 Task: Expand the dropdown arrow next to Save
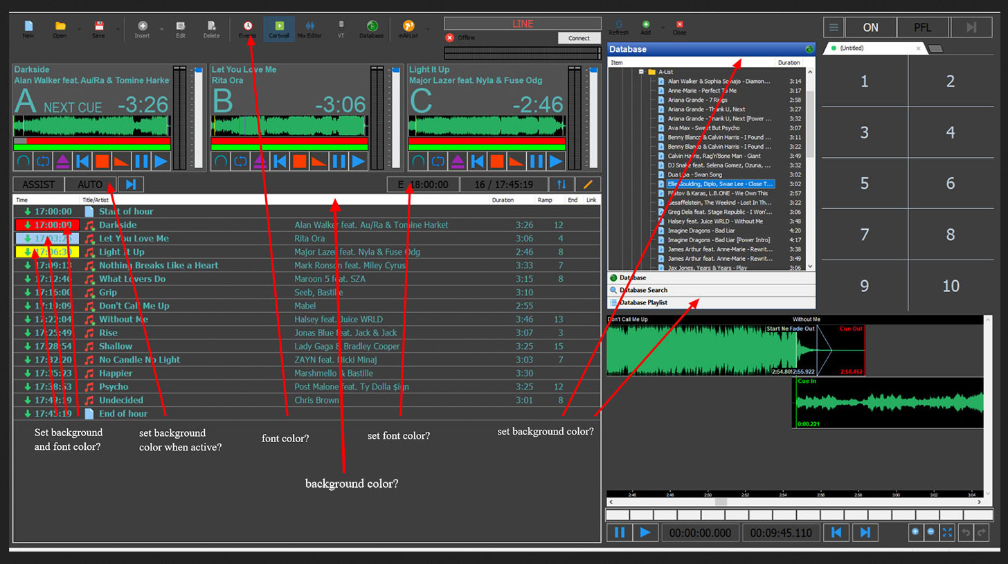(x=118, y=29)
